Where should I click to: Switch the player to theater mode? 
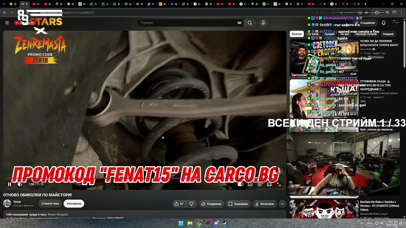(x=269, y=184)
